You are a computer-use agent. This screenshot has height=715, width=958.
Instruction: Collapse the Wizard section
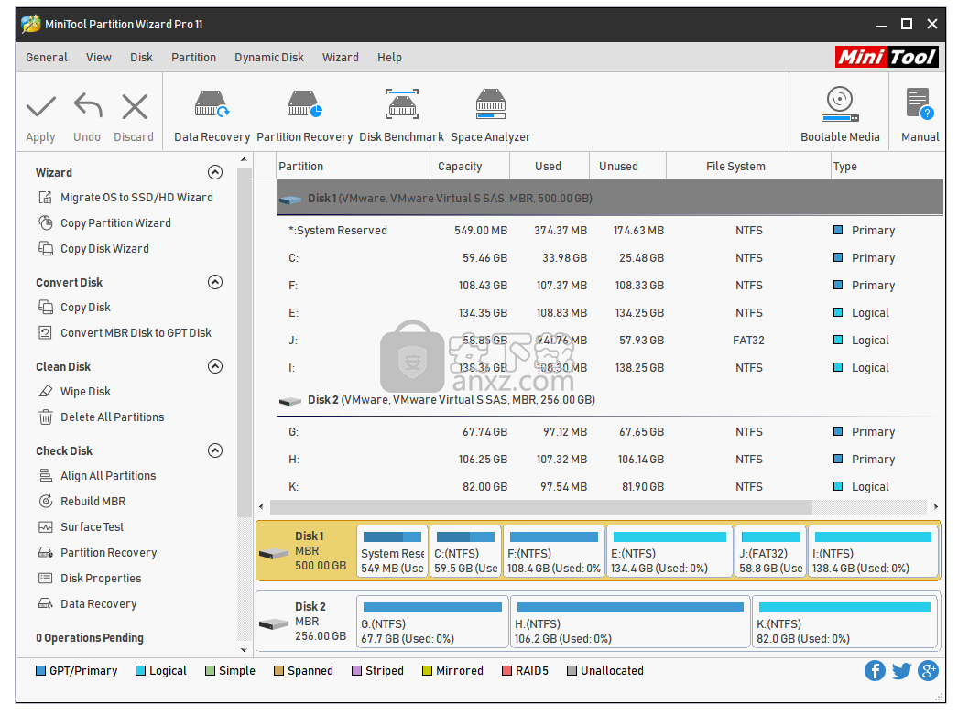[x=215, y=172]
